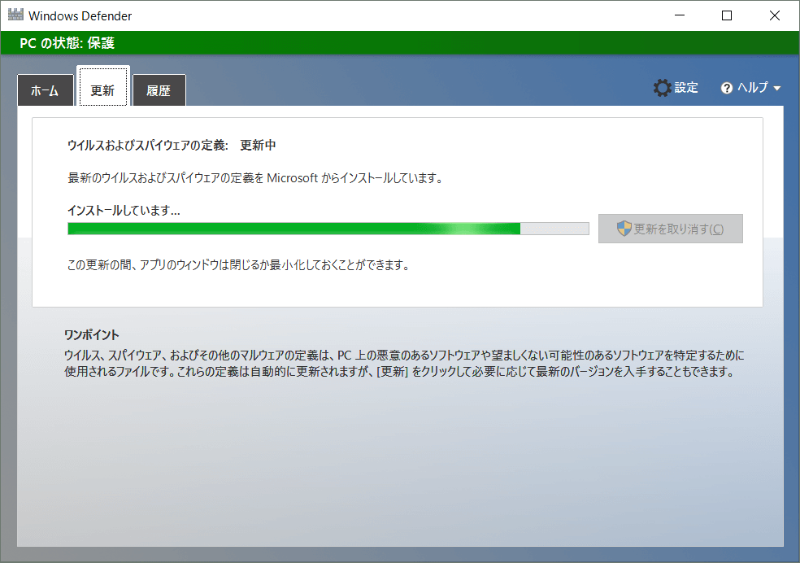800x563 pixels.
Task: Click the ワンポイント heading
Action: pyautogui.click(x=91, y=335)
